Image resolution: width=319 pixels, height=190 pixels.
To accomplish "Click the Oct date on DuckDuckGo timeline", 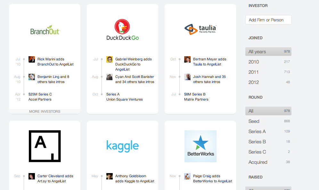I will click(x=95, y=94).
